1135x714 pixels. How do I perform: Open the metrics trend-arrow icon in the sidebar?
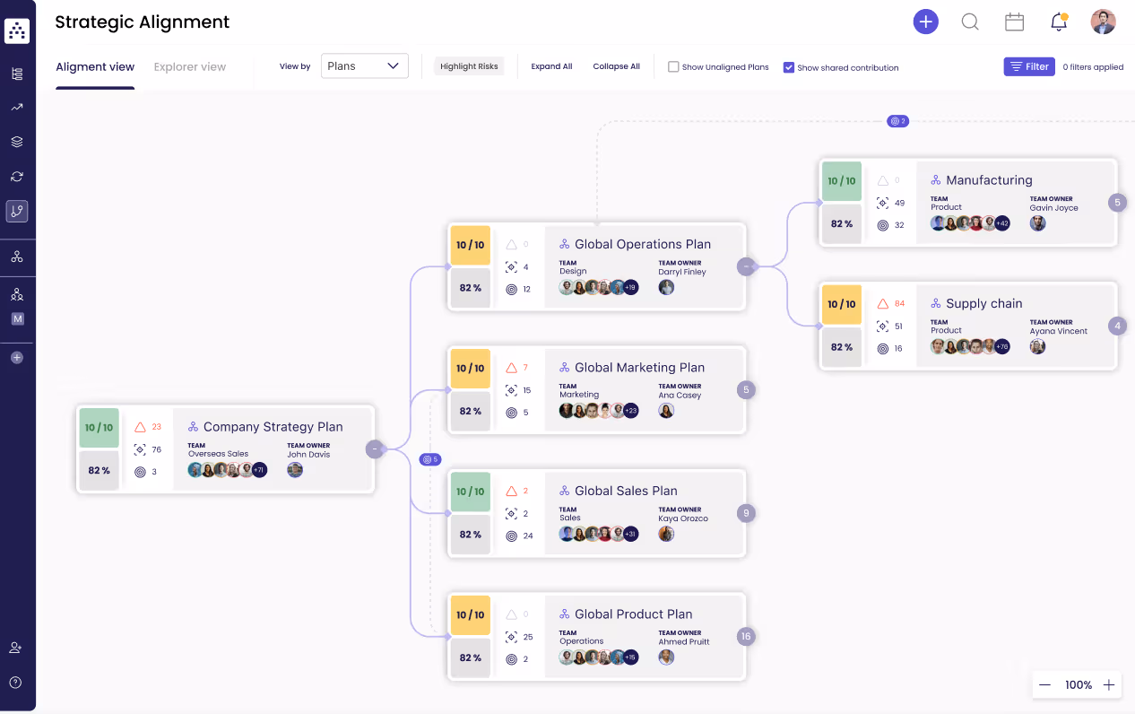16,107
